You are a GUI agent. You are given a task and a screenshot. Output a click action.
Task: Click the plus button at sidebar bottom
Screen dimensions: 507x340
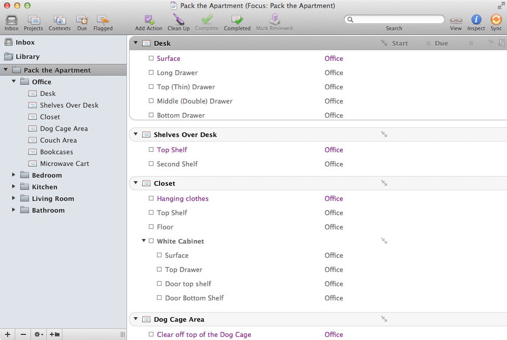point(8,334)
